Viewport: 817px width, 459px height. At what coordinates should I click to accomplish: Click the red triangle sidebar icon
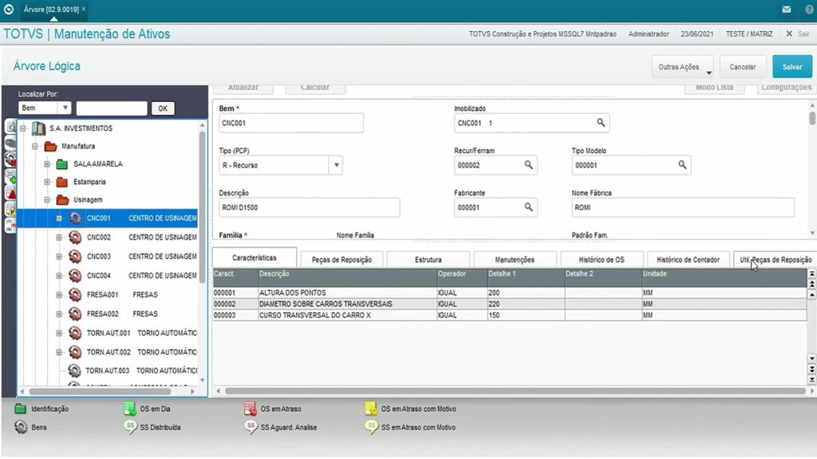click(x=10, y=193)
